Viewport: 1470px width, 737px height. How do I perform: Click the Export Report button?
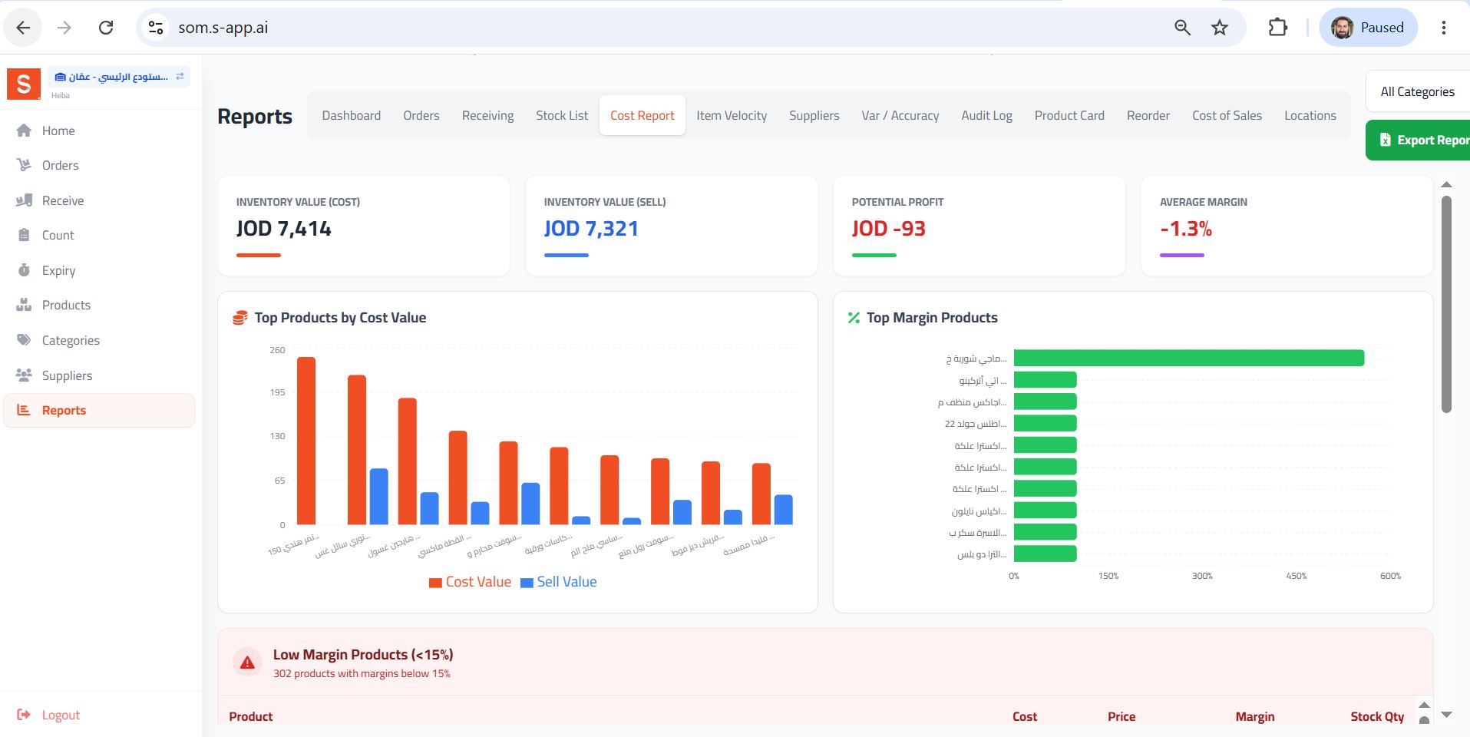[1418, 140]
